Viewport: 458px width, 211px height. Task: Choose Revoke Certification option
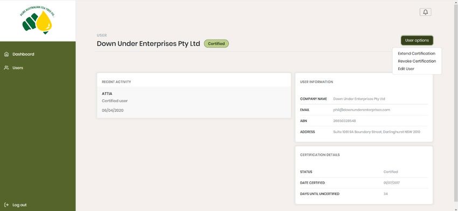click(x=417, y=61)
